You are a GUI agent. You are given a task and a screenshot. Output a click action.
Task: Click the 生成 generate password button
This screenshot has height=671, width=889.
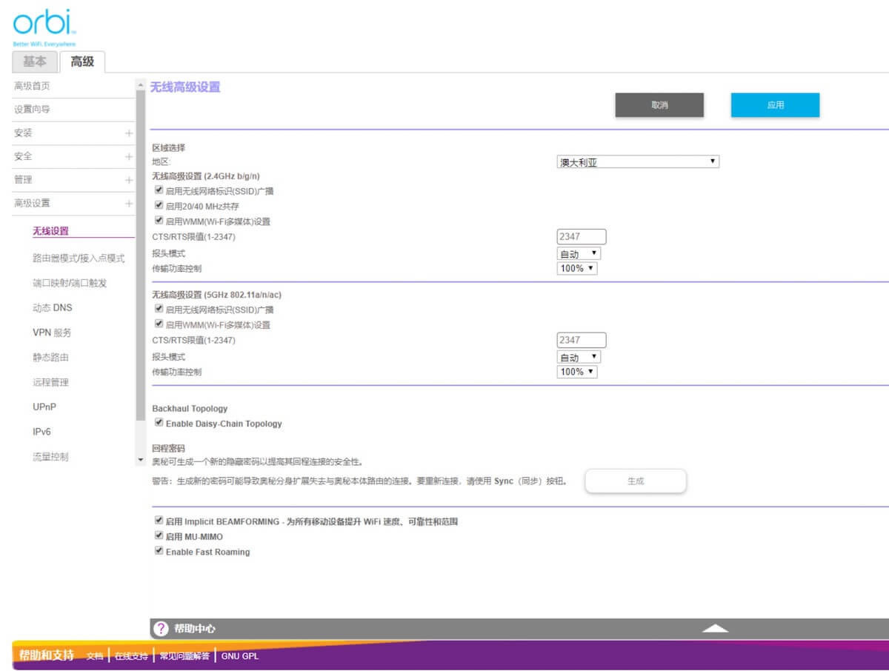(635, 481)
